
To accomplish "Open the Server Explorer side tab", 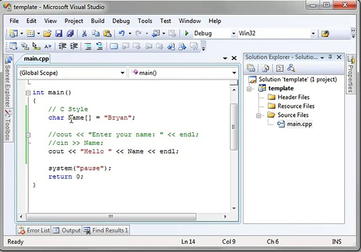I will pyautogui.click(x=8, y=82).
